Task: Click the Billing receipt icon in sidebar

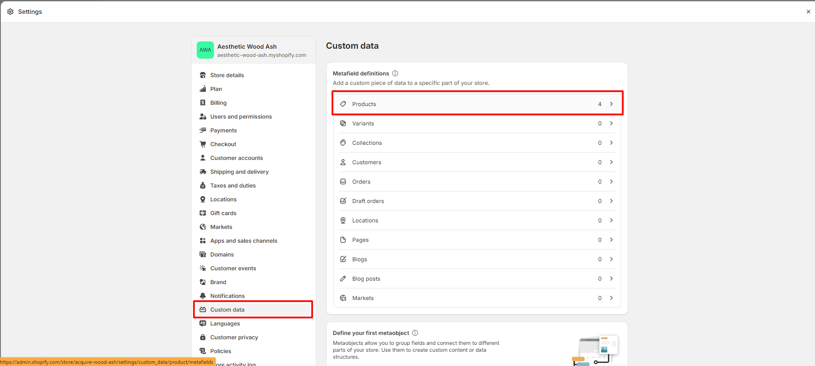Action: point(203,103)
